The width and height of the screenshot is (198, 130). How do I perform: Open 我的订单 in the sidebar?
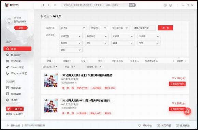point(14,88)
